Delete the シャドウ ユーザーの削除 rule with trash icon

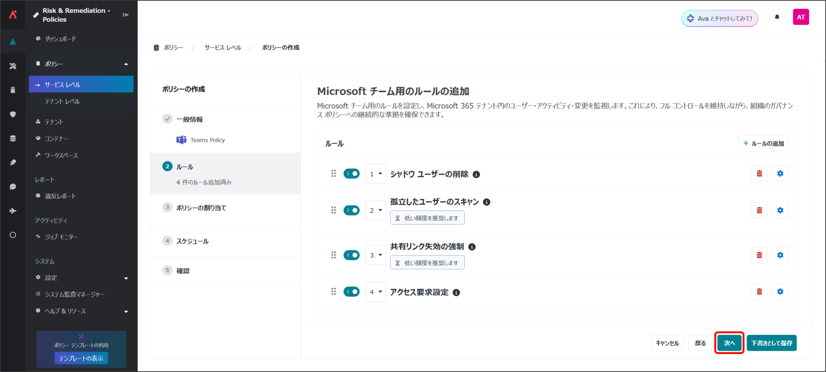(759, 174)
